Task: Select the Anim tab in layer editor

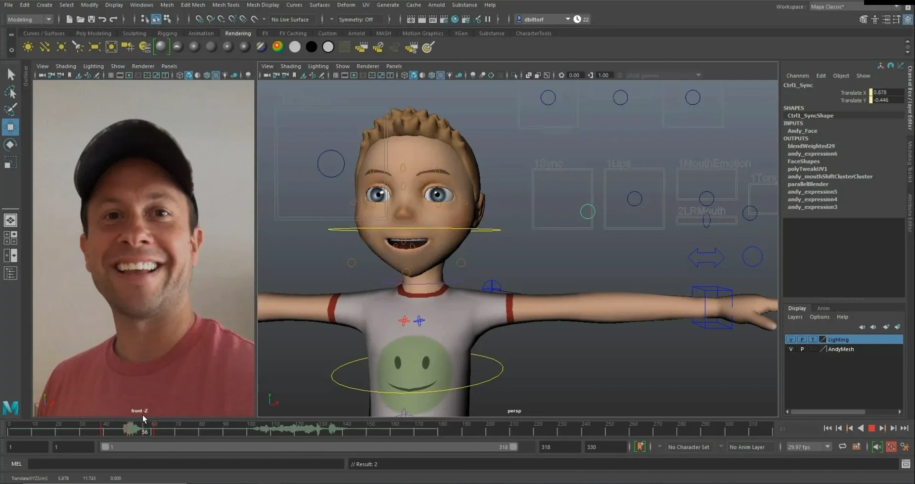Action: click(823, 308)
